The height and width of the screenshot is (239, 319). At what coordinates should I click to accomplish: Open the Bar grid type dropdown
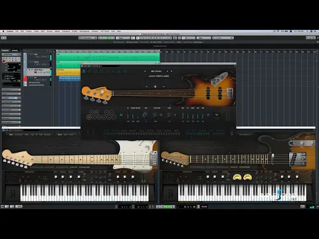(204, 38)
